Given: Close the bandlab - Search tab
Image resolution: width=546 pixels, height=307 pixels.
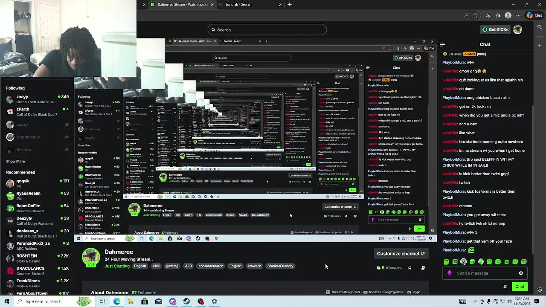Looking at the screenshot, I should click(280, 5).
